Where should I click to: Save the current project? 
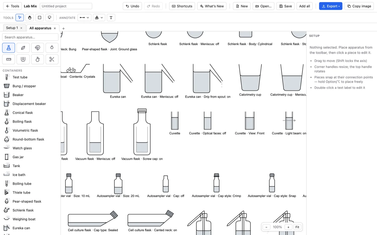point(286,6)
